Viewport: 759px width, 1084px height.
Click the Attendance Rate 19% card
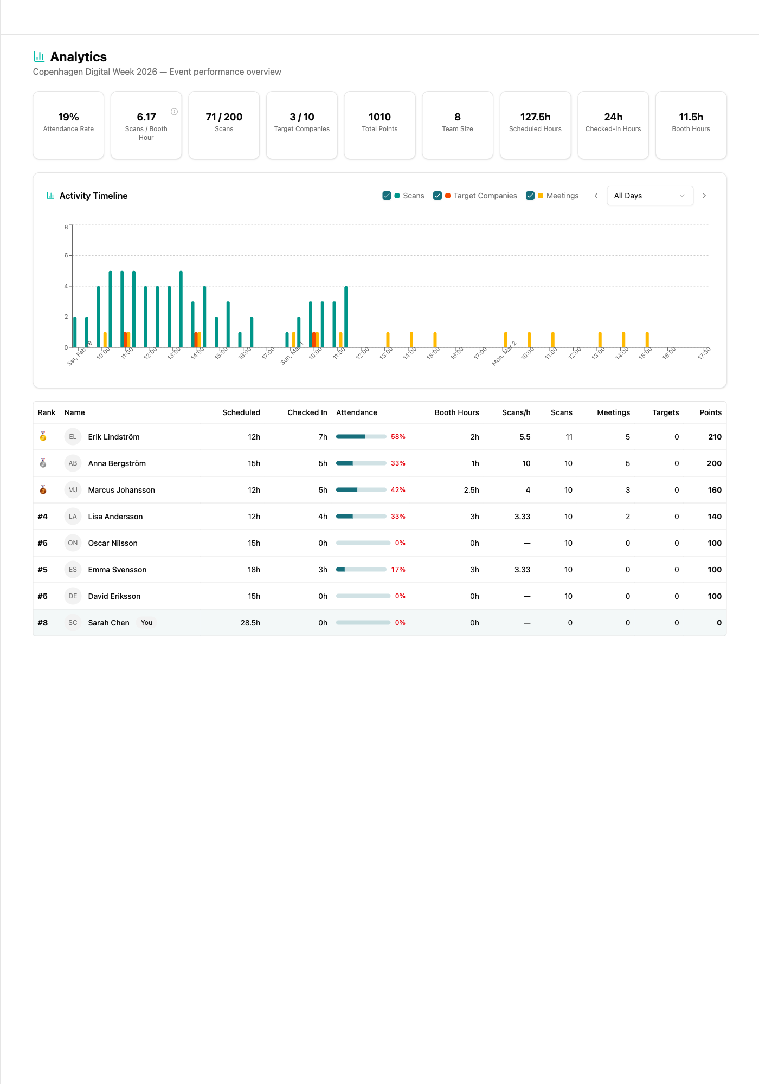click(x=68, y=125)
